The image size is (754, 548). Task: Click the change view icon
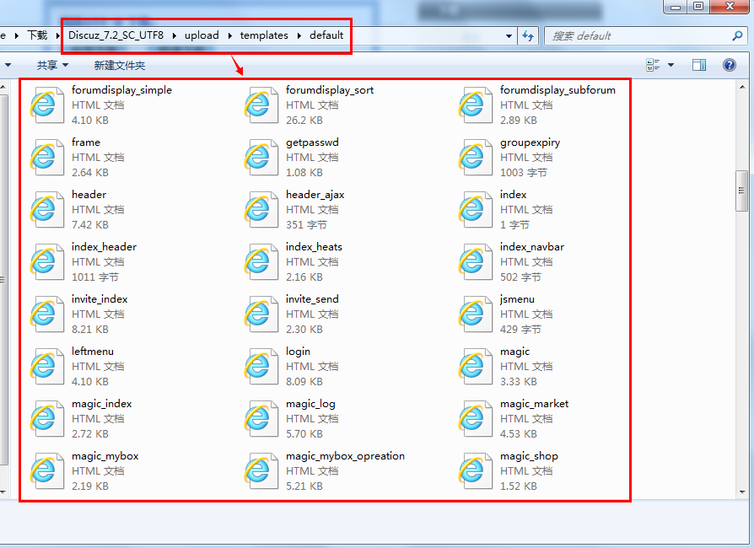click(x=653, y=65)
